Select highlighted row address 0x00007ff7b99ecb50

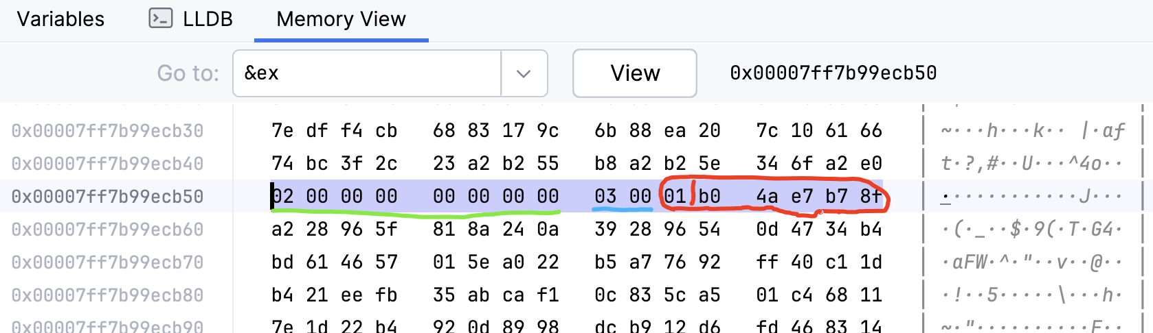point(107,197)
